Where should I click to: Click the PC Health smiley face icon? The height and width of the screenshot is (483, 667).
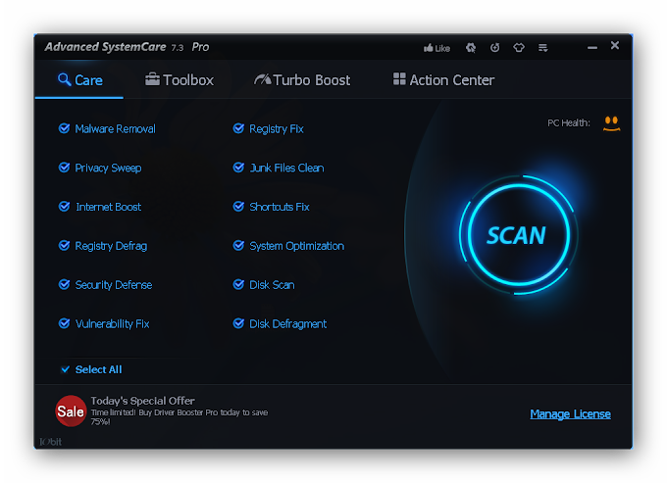click(611, 123)
